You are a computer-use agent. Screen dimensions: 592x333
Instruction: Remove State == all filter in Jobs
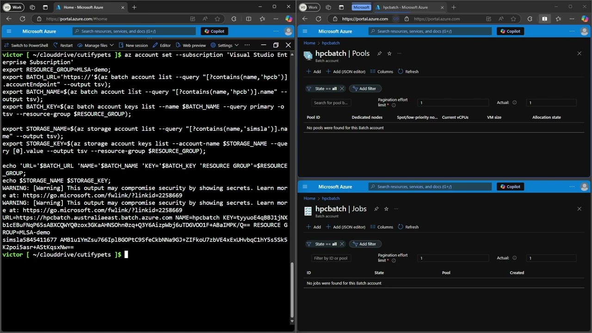342,244
